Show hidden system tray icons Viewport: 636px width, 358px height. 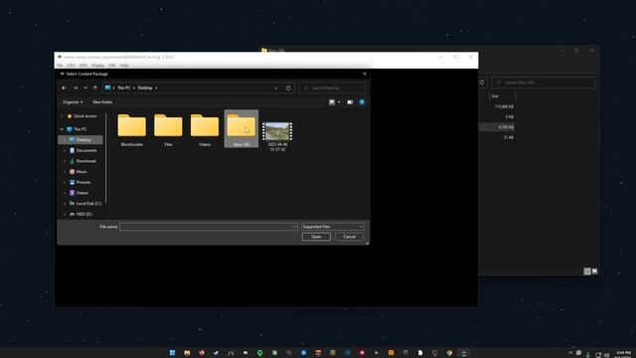coord(570,353)
